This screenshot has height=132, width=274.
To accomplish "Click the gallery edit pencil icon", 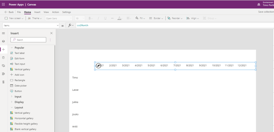I will 98,65.
